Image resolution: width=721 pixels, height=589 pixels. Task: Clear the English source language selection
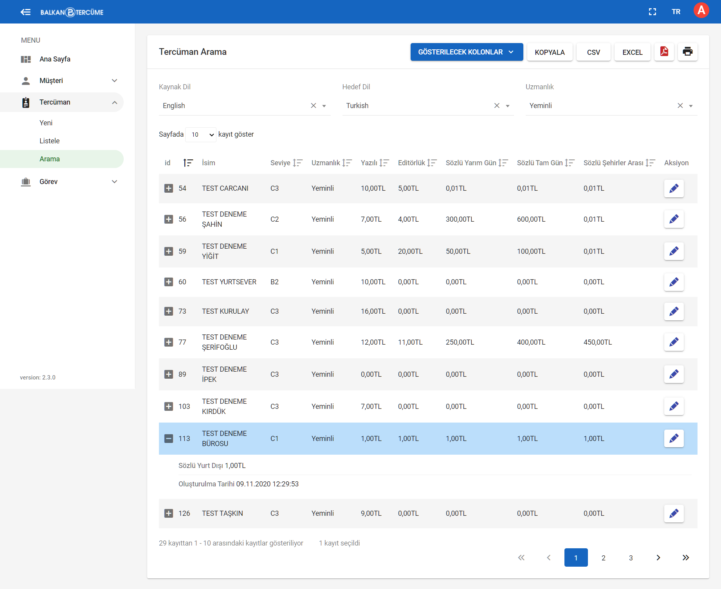pyautogui.click(x=313, y=106)
